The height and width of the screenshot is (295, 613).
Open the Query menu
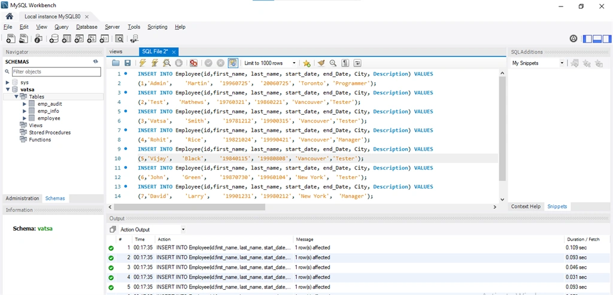coord(62,27)
